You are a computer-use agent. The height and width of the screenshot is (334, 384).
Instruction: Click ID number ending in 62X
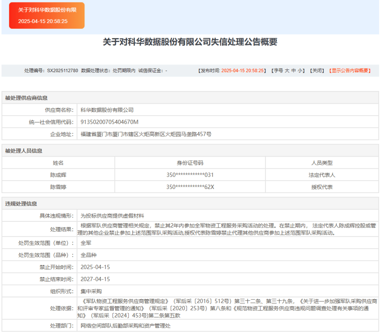point(190,187)
